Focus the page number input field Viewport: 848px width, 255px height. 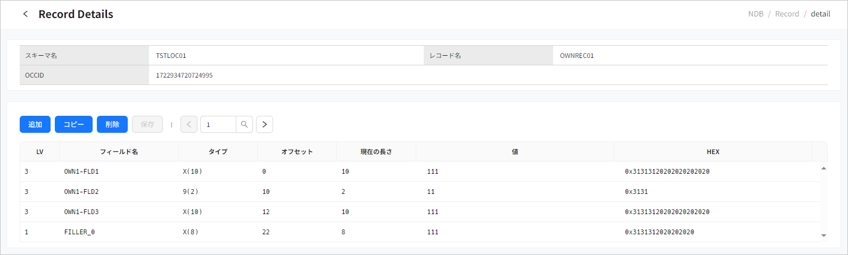(218, 124)
